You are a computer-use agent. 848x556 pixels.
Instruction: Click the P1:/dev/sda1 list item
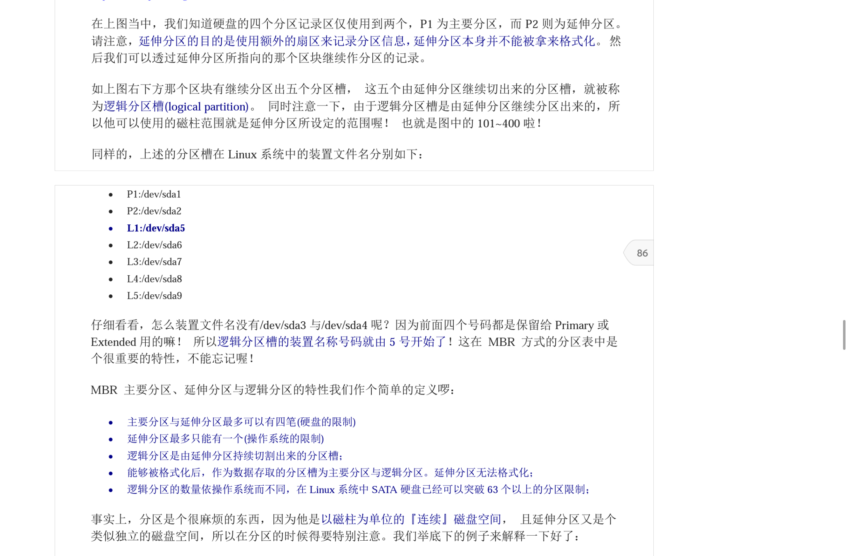(154, 194)
